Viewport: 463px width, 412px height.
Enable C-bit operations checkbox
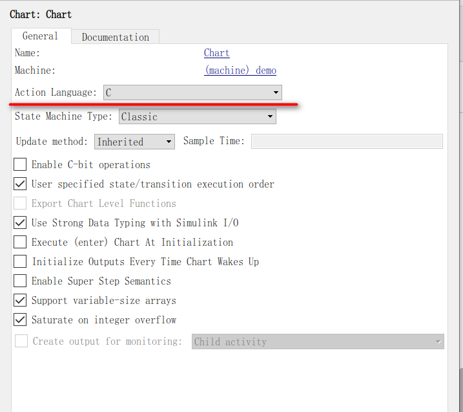21,165
